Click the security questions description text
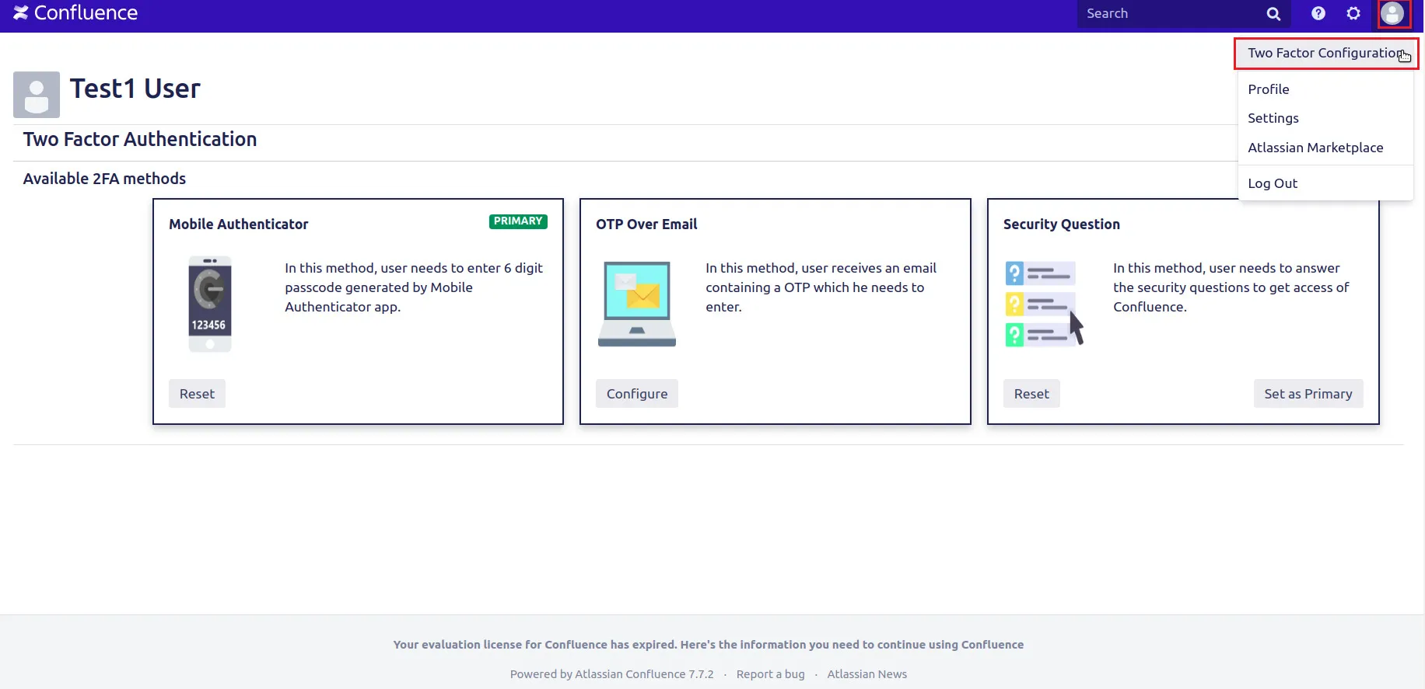 pos(1231,287)
